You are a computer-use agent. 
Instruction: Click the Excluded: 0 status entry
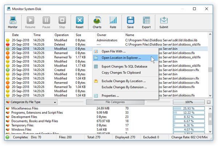[x=151, y=137]
